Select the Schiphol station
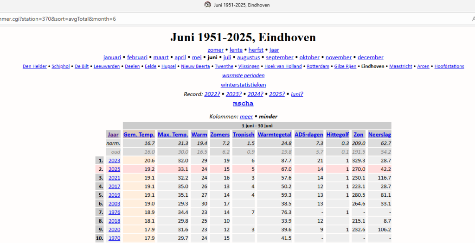The height and width of the screenshot is (243, 475). (x=61, y=66)
